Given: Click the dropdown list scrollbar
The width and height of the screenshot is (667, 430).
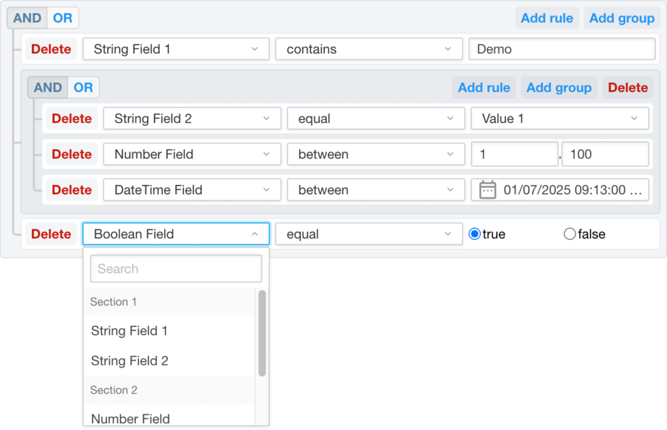Looking at the screenshot, I should coord(262,333).
